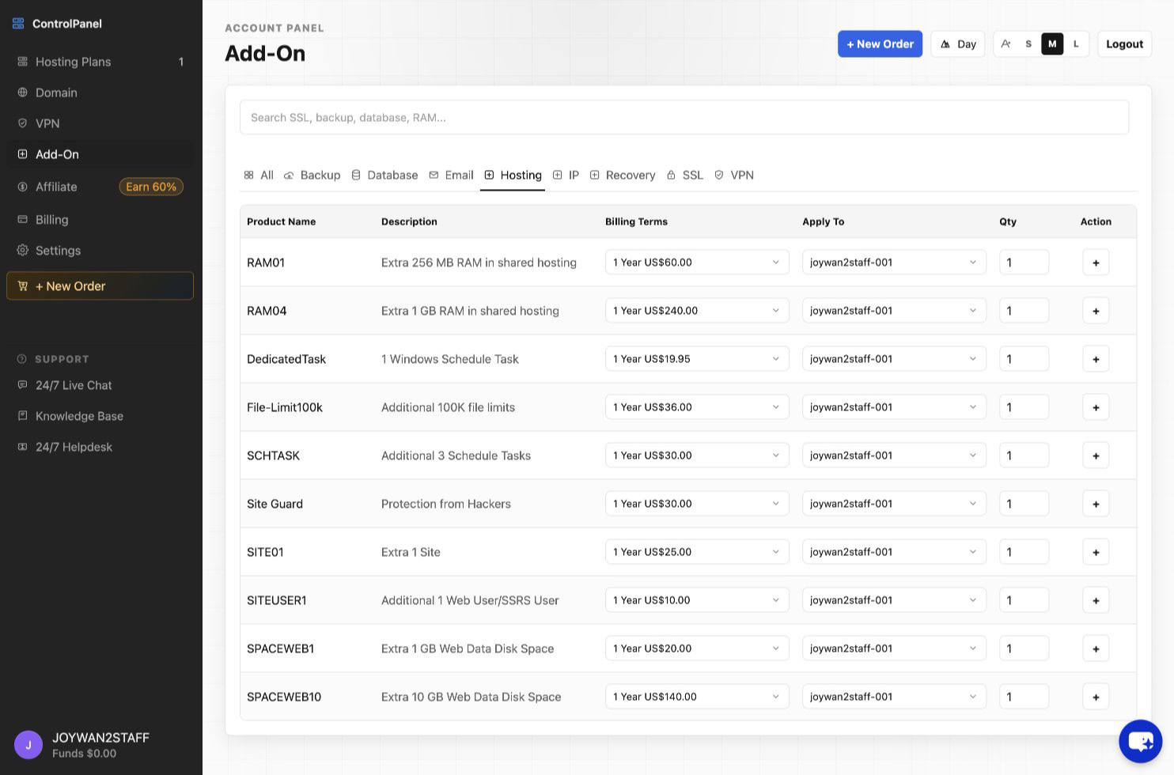Open Add-On in sidebar
The image size is (1174, 775).
click(100, 154)
